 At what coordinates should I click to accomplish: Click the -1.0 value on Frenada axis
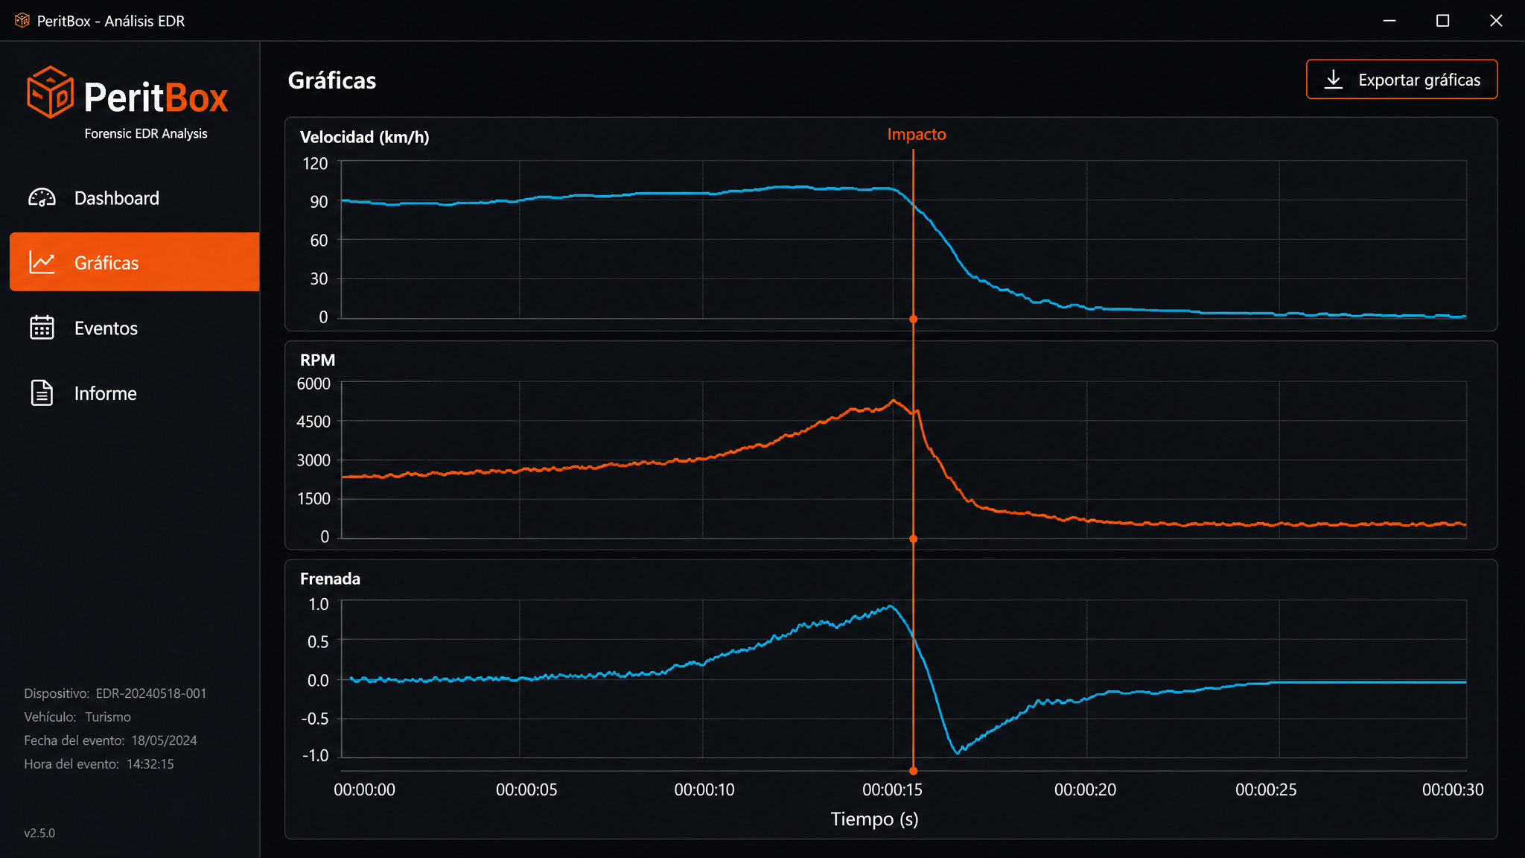click(x=315, y=755)
